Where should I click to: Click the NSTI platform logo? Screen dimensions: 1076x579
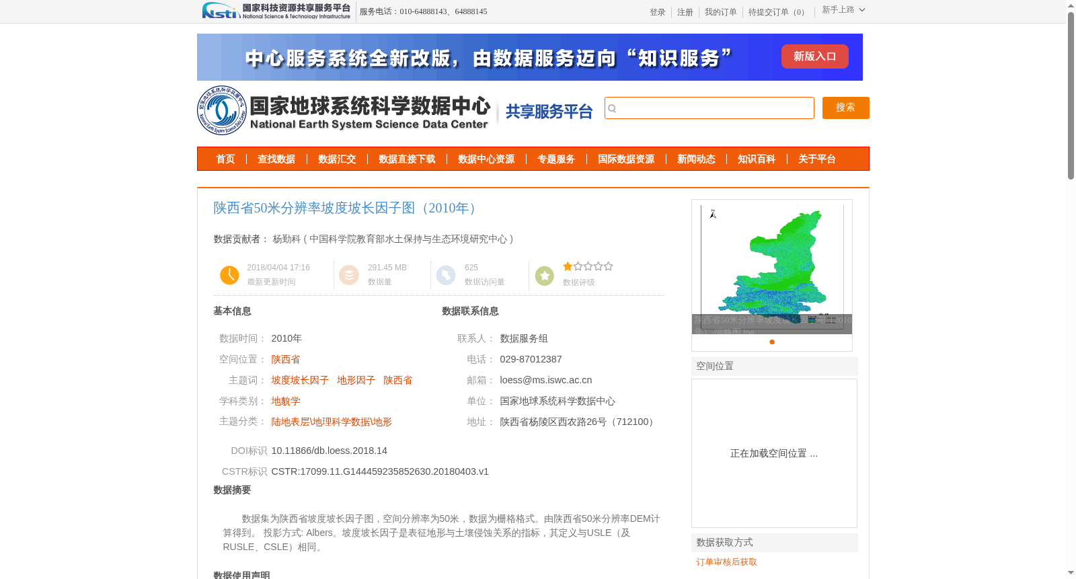point(276,11)
